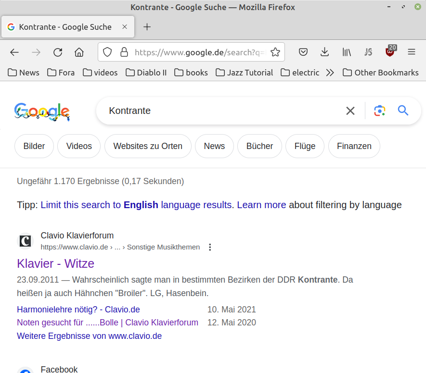Open the Diablo II bookmarks folder

146,73
